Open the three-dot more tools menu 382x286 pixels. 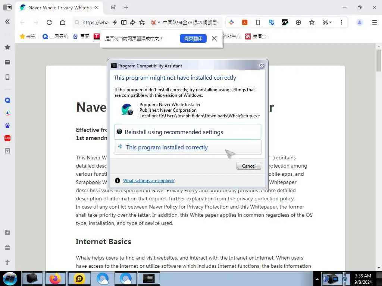341,22
